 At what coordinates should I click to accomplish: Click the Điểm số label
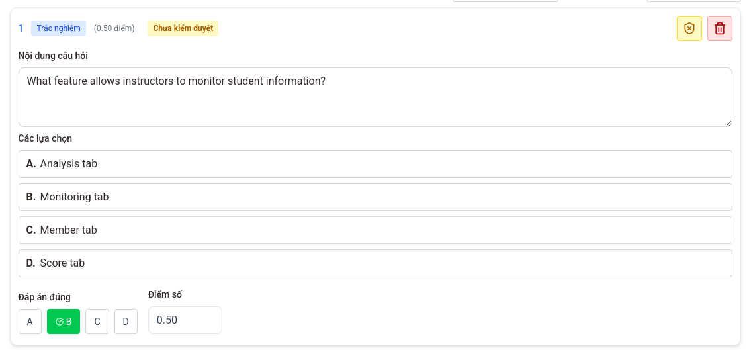pos(165,294)
